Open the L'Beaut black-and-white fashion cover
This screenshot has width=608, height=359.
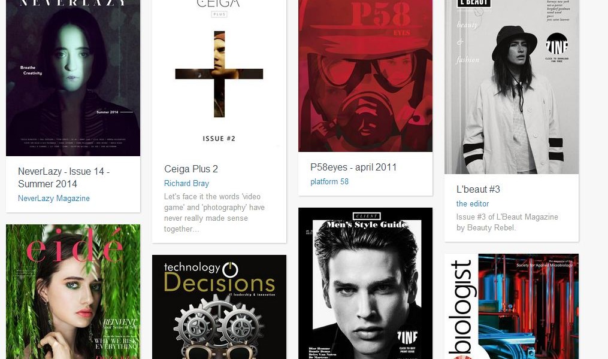[x=512, y=87]
